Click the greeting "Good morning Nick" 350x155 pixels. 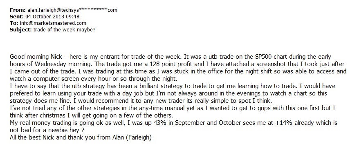(32, 57)
